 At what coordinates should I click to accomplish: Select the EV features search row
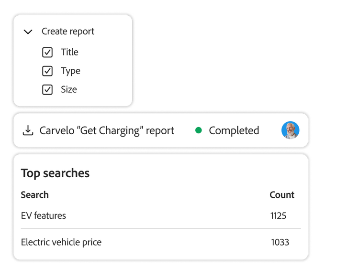pos(44,215)
